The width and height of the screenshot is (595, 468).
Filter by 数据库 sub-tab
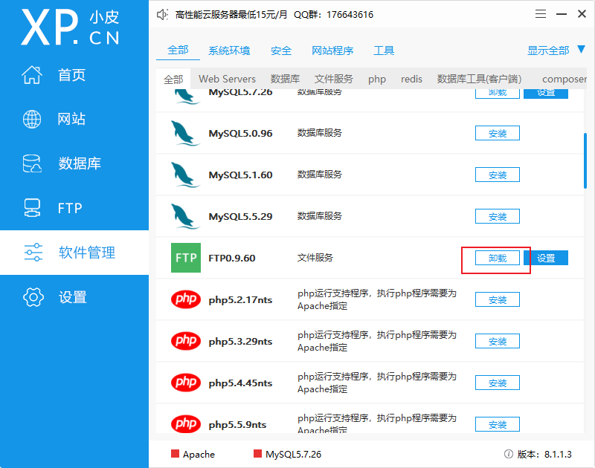[x=285, y=79]
